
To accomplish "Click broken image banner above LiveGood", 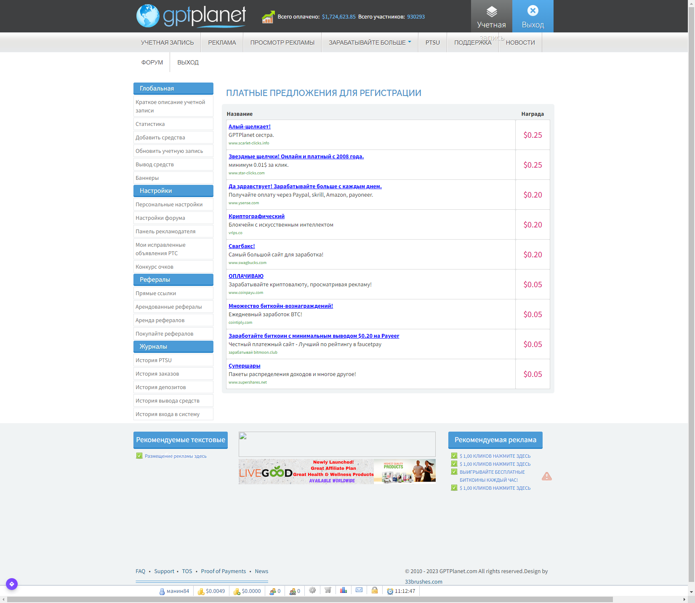I will click(x=337, y=444).
